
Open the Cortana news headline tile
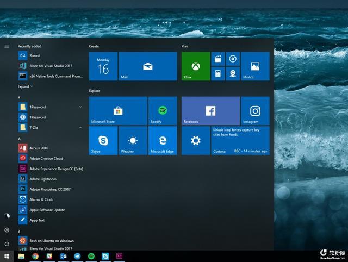[240, 141]
